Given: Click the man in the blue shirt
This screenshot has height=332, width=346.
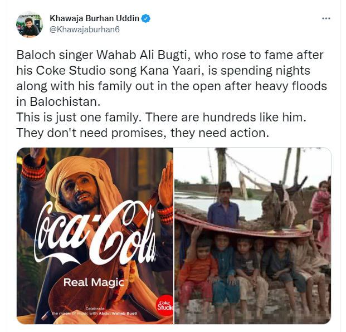Looking at the screenshot, I should (223, 205).
